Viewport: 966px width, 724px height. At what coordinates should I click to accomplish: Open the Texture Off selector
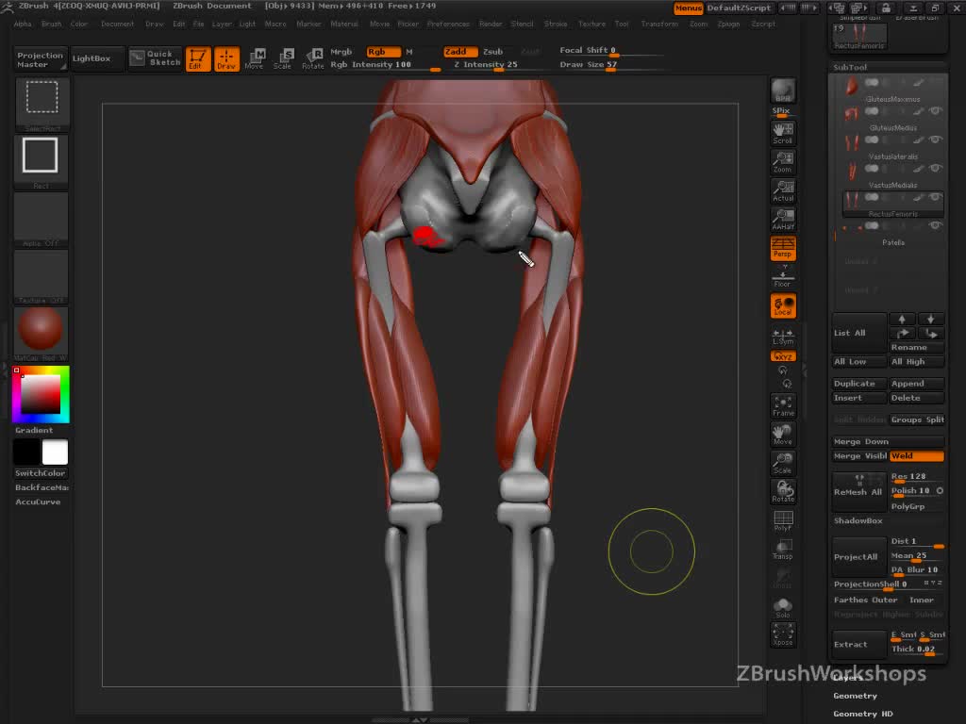click(42, 276)
